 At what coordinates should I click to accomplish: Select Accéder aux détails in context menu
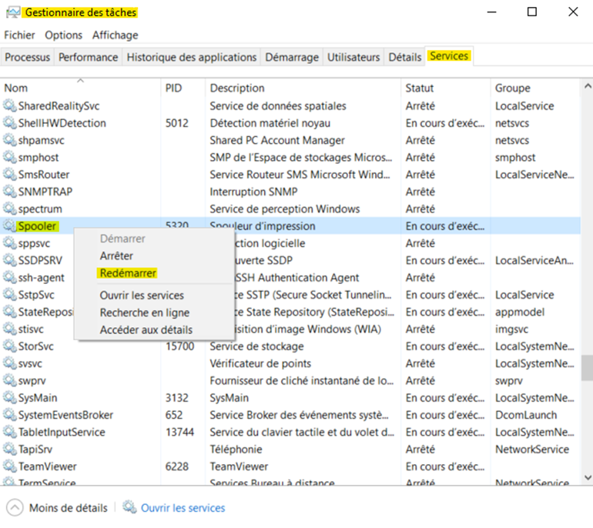(x=146, y=329)
